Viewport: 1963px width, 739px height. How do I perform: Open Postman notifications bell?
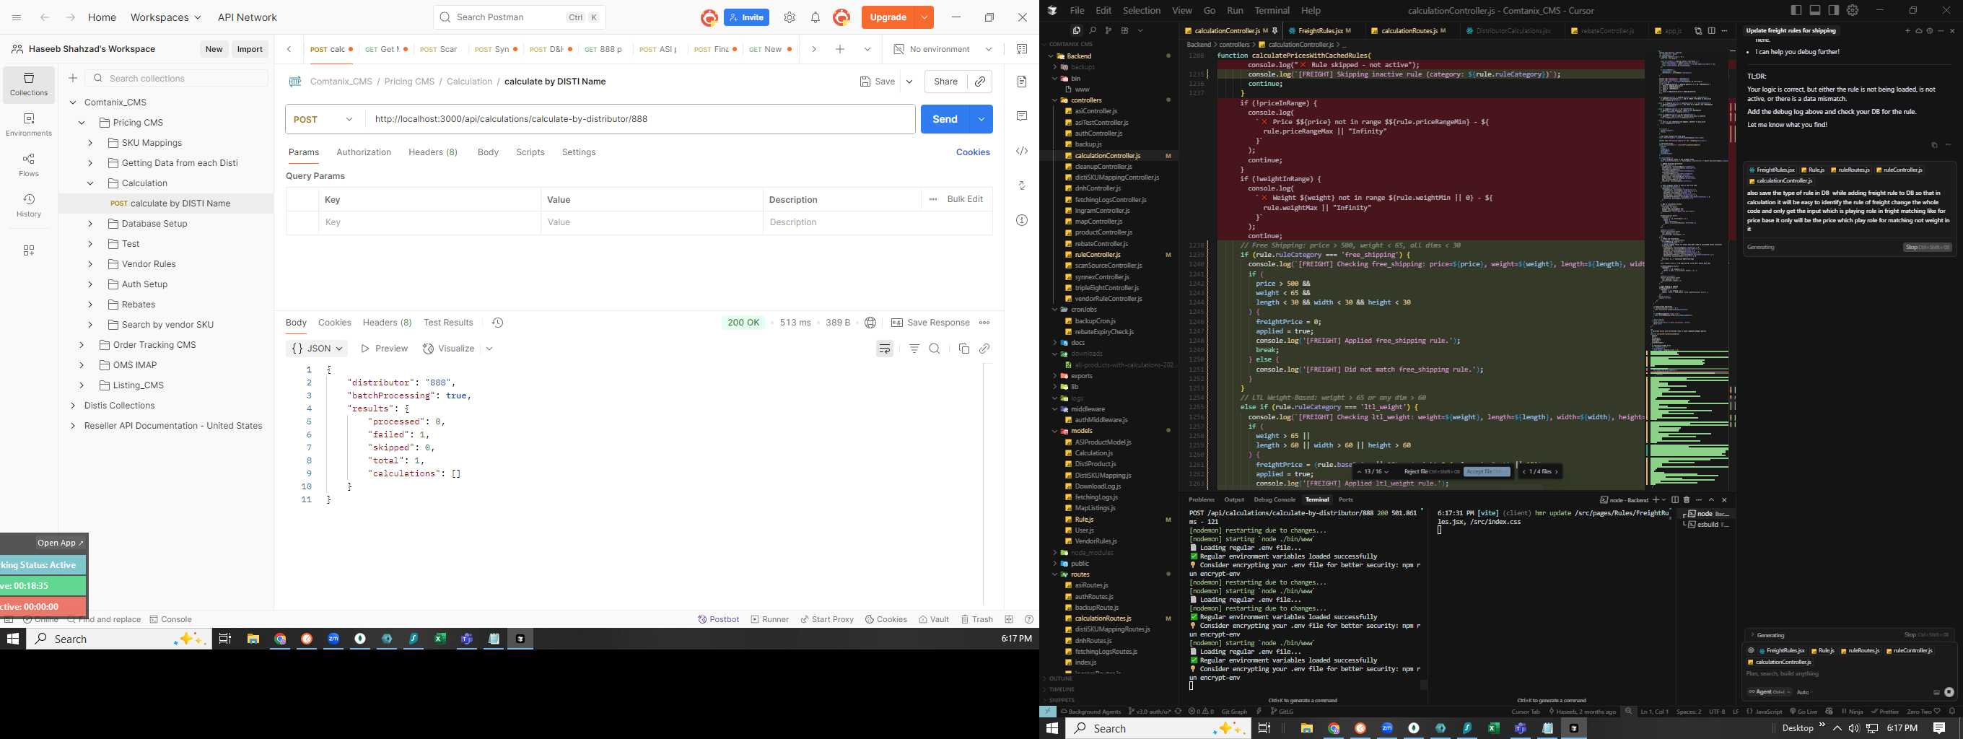(816, 17)
